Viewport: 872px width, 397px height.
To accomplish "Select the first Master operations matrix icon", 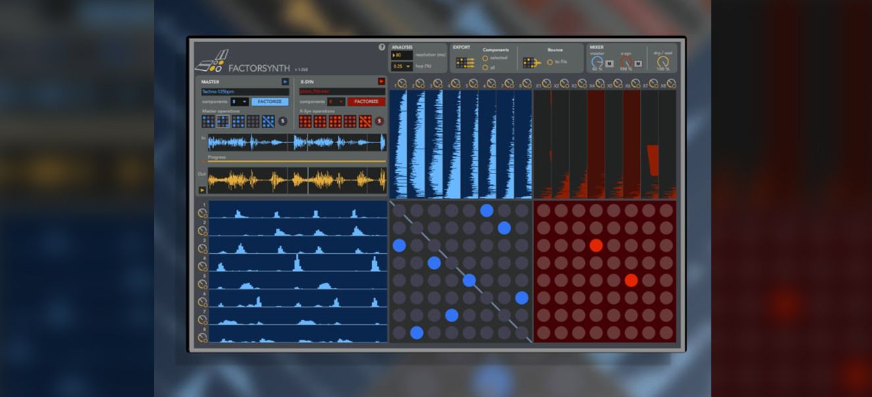I will point(208,122).
